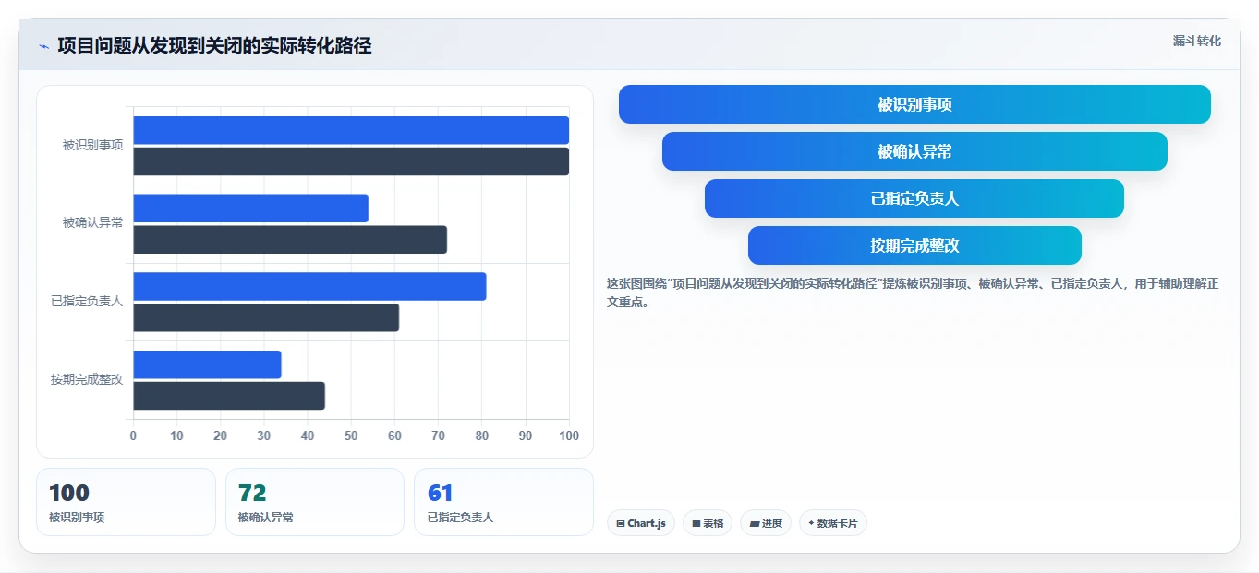Click the heading 项目问题从发现到关闭的实际转化路径

(214, 45)
